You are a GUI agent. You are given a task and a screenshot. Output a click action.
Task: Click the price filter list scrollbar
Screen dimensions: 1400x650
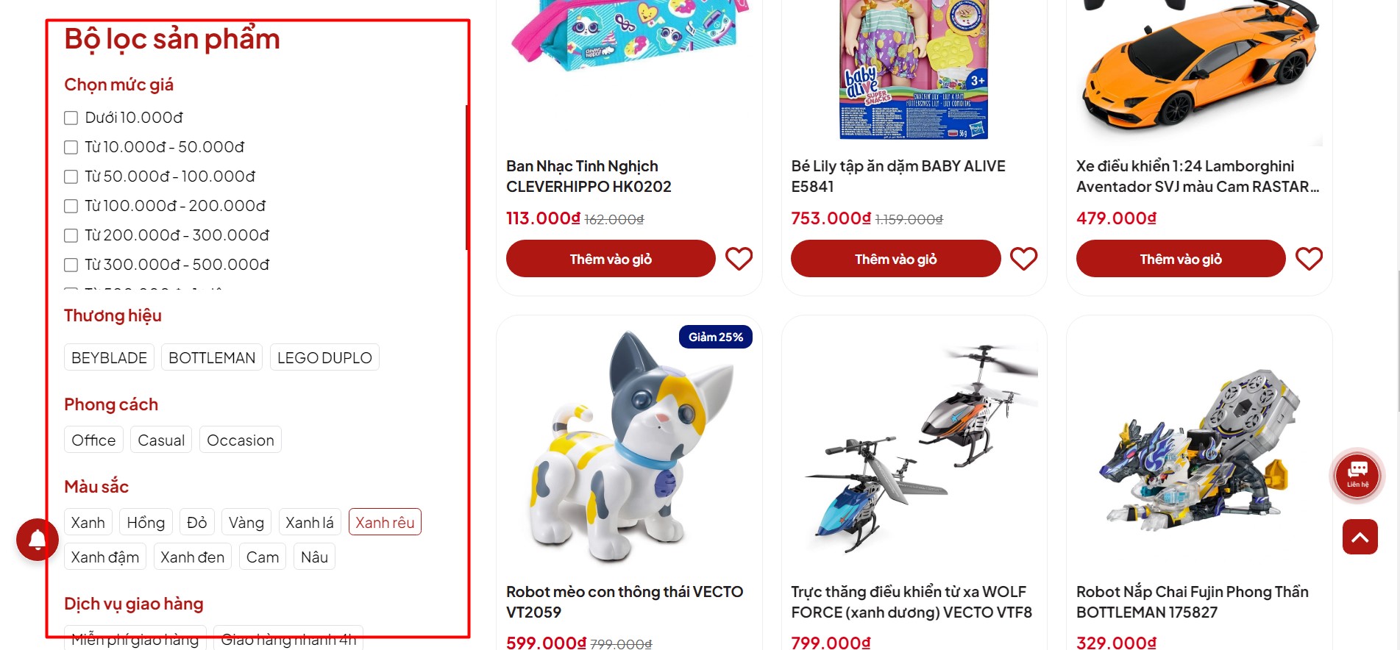coord(466,177)
